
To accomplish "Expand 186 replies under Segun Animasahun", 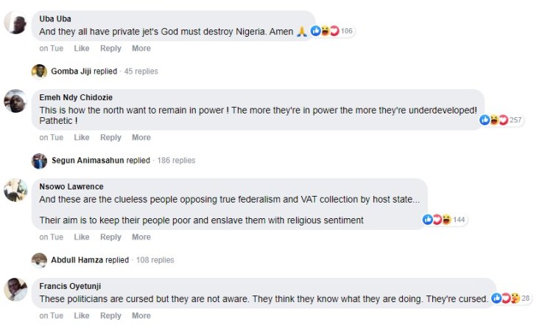I will 175,161.
